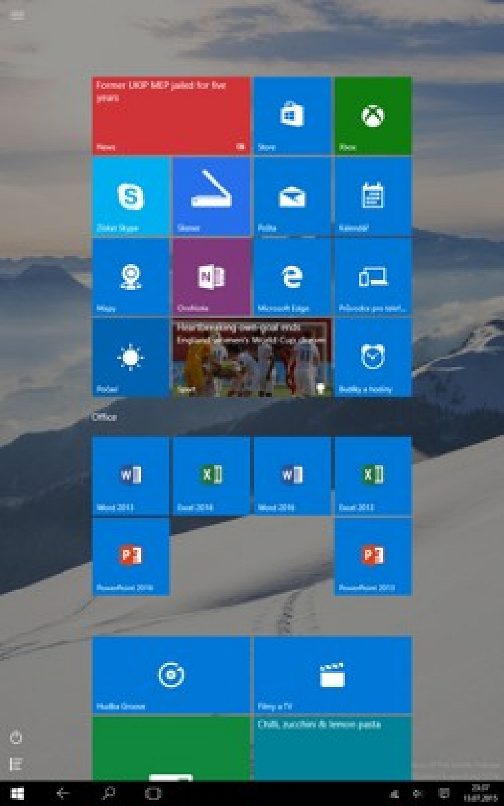Open the taskbar clock and date
Image resolution: width=504 pixels, height=806 pixels.
479,793
